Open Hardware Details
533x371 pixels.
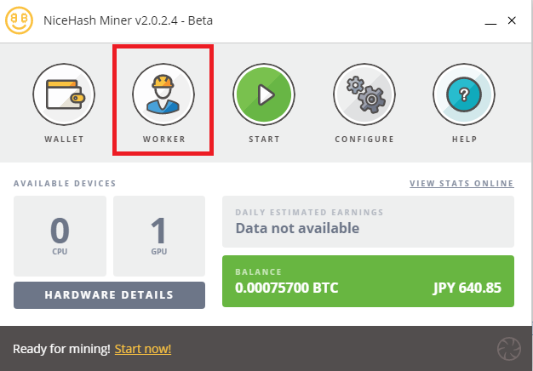coord(109,295)
